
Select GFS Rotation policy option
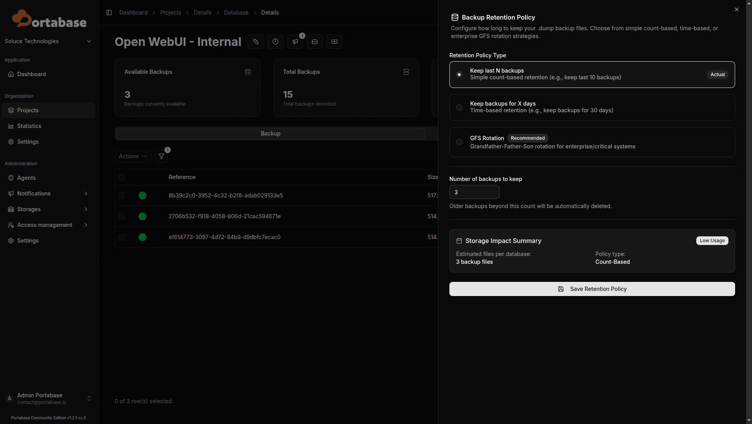point(592,142)
